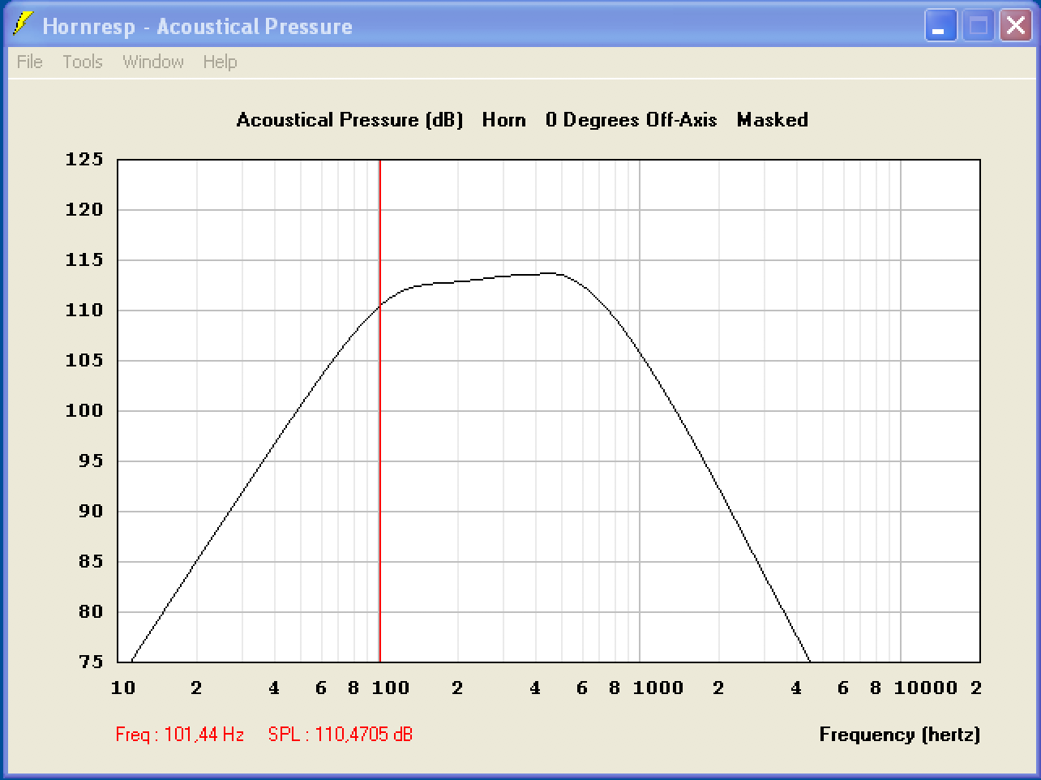The height and width of the screenshot is (780, 1041).
Task: Click the Hornresp lightning bolt title icon
Action: pyautogui.click(x=24, y=25)
